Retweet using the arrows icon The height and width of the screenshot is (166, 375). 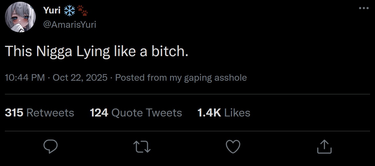click(143, 147)
